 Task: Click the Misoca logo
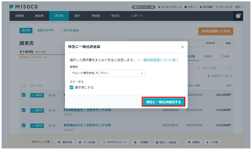pyautogui.click(x=23, y=6)
